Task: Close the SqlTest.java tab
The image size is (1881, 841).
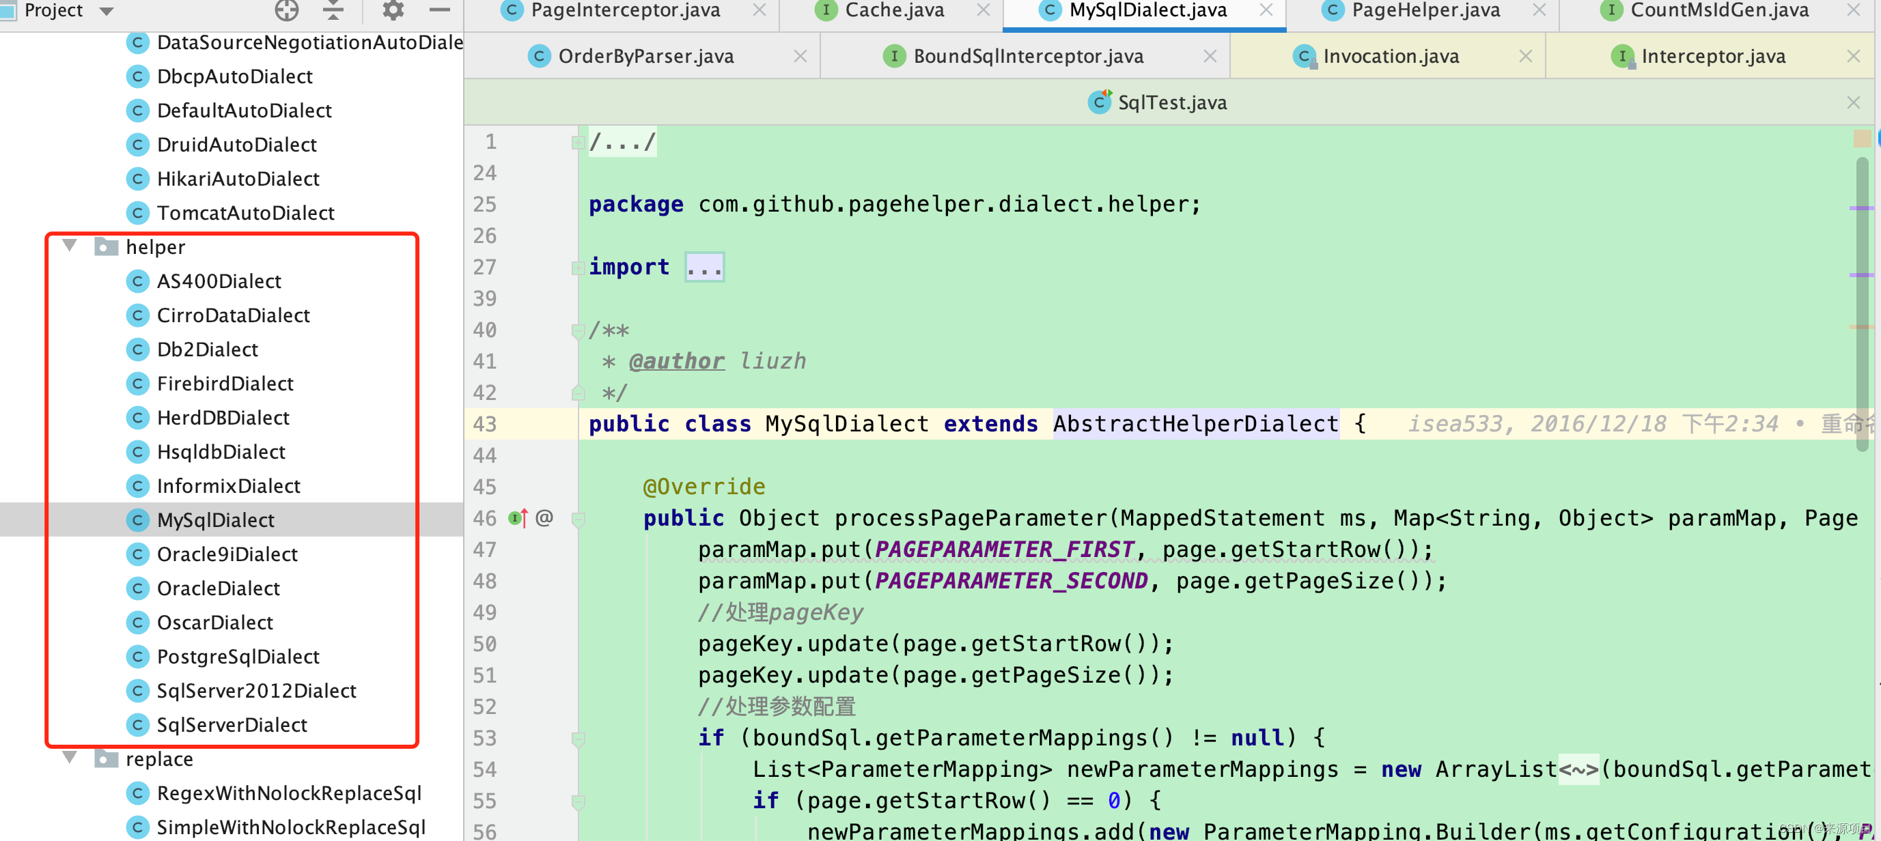Action: (1853, 102)
